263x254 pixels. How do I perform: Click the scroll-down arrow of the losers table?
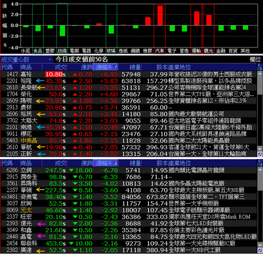pyautogui.click(x=259, y=245)
